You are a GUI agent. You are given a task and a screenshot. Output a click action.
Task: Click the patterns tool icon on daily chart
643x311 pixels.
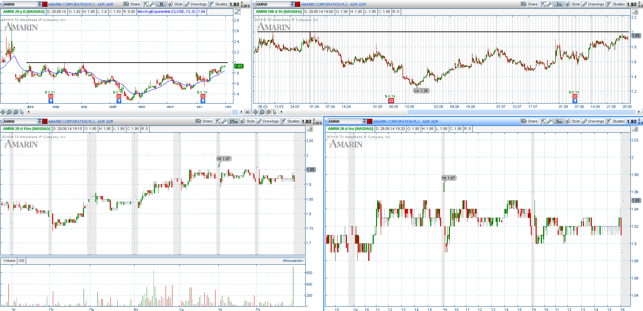point(146,4)
